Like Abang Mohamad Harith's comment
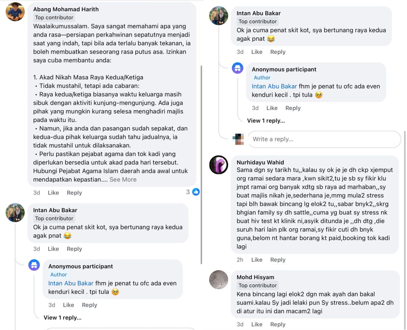This screenshot has height=330, width=407. [54, 193]
